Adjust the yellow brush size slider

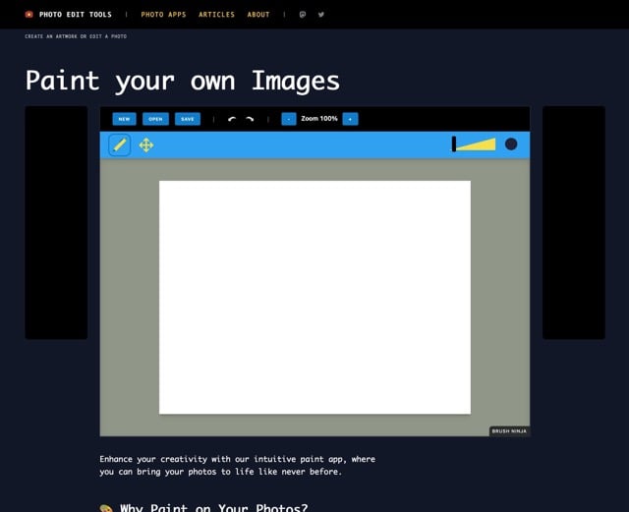(x=474, y=144)
